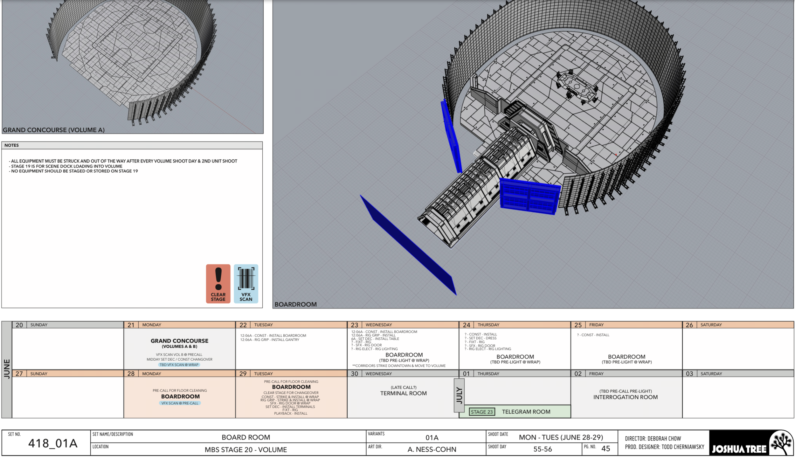
Task: Click the vertical JULY month marker
Action: tap(459, 395)
